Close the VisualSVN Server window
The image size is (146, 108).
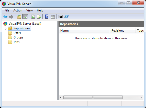pos(138,3)
